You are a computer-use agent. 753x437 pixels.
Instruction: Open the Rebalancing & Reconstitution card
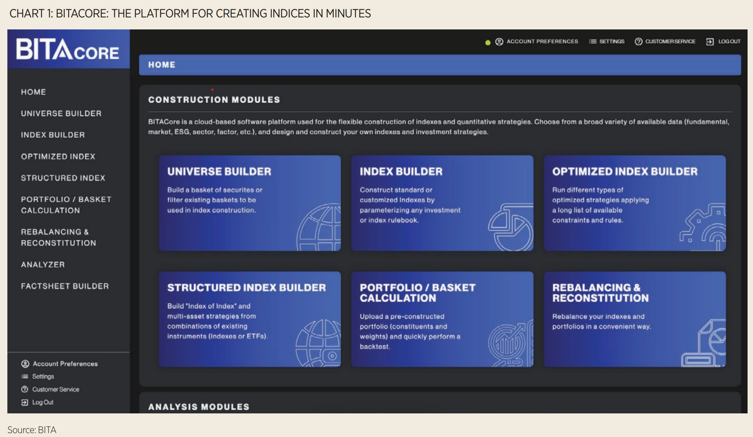click(x=634, y=319)
